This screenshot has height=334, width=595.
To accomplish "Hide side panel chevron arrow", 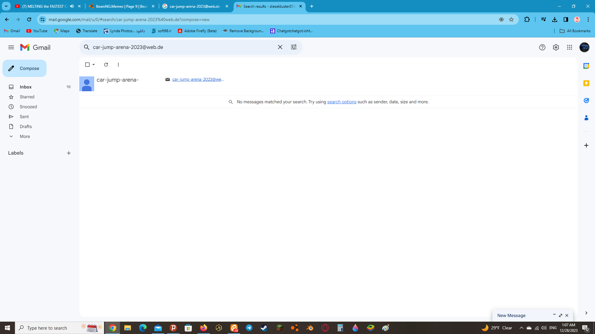I will 586,313.
